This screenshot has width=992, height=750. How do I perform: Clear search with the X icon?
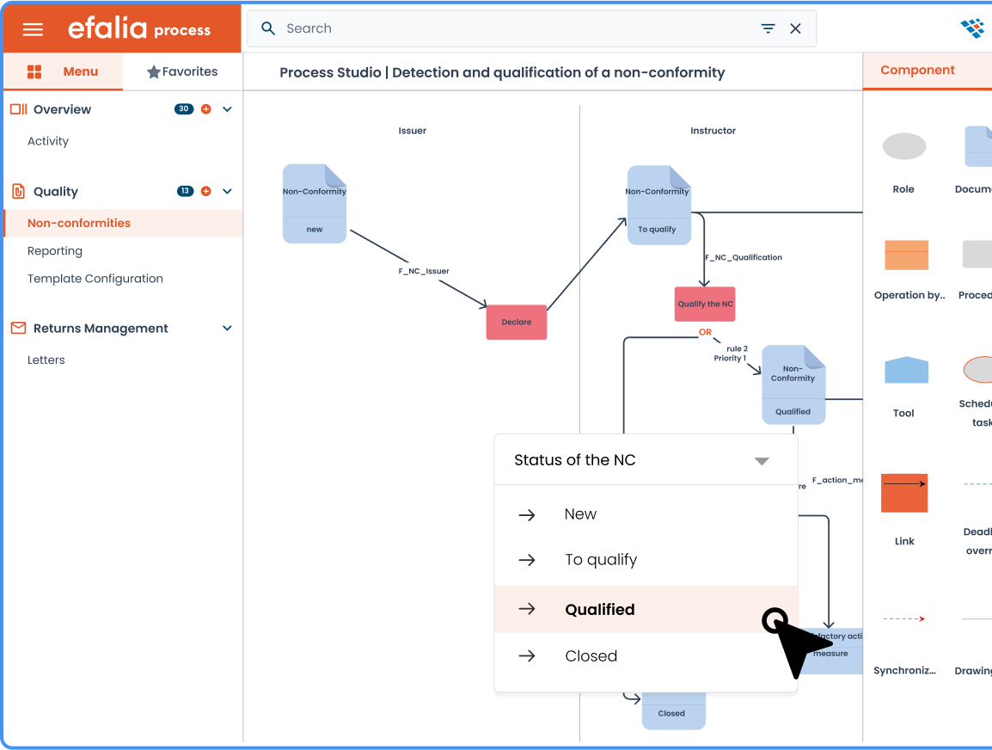coord(795,28)
